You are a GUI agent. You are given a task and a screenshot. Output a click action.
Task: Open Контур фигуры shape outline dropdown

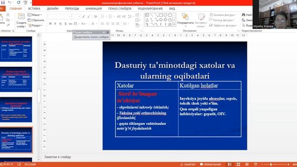point(222,20)
